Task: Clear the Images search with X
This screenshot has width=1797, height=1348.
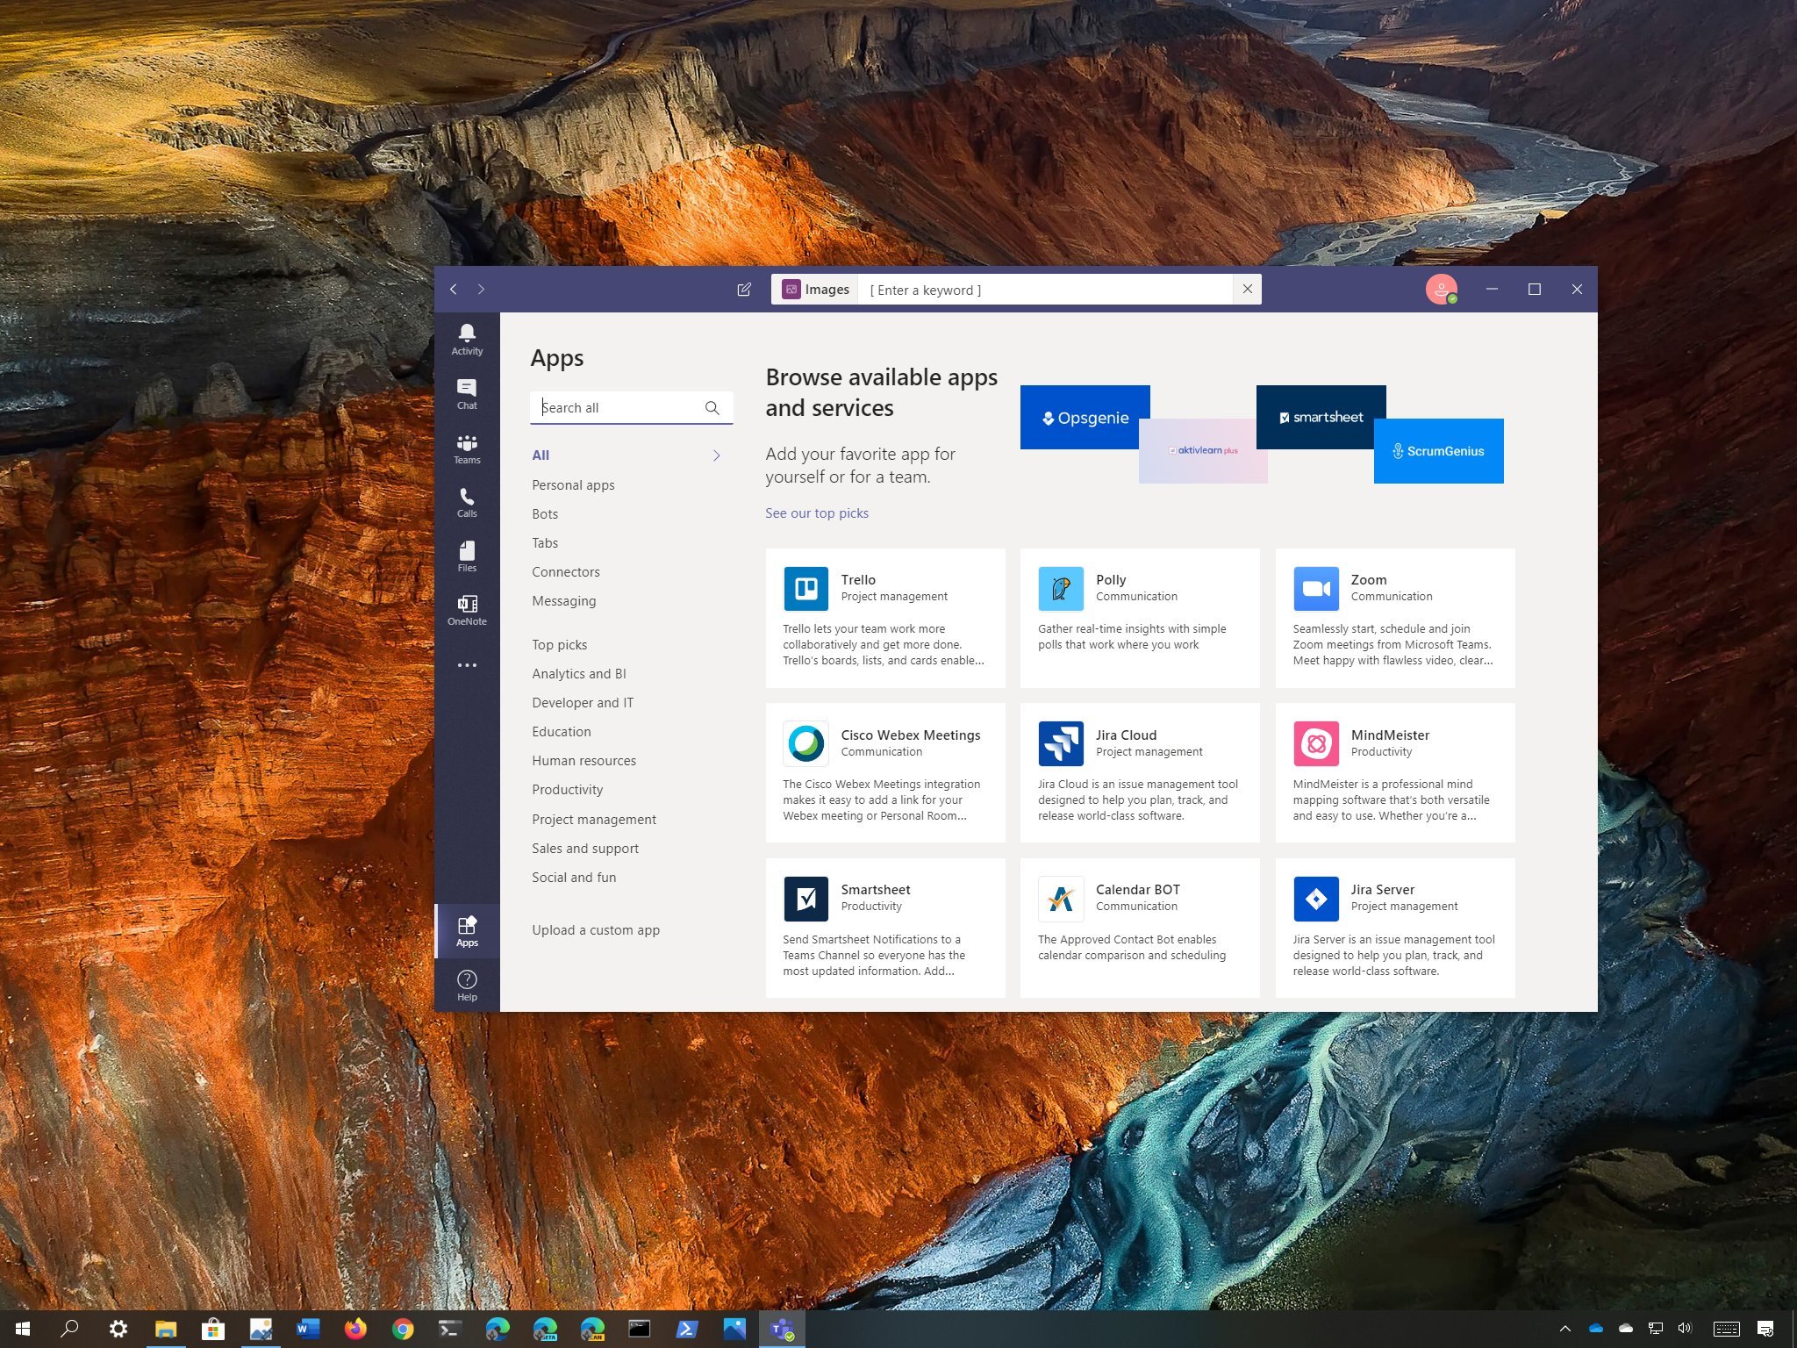Action: [x=1247, y=289]
